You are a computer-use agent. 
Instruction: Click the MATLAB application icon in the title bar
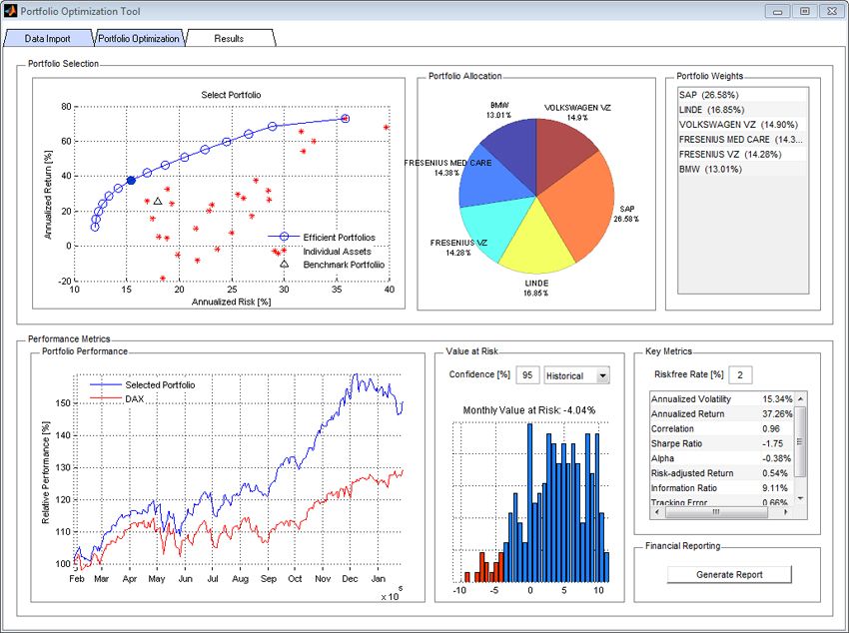10,10
